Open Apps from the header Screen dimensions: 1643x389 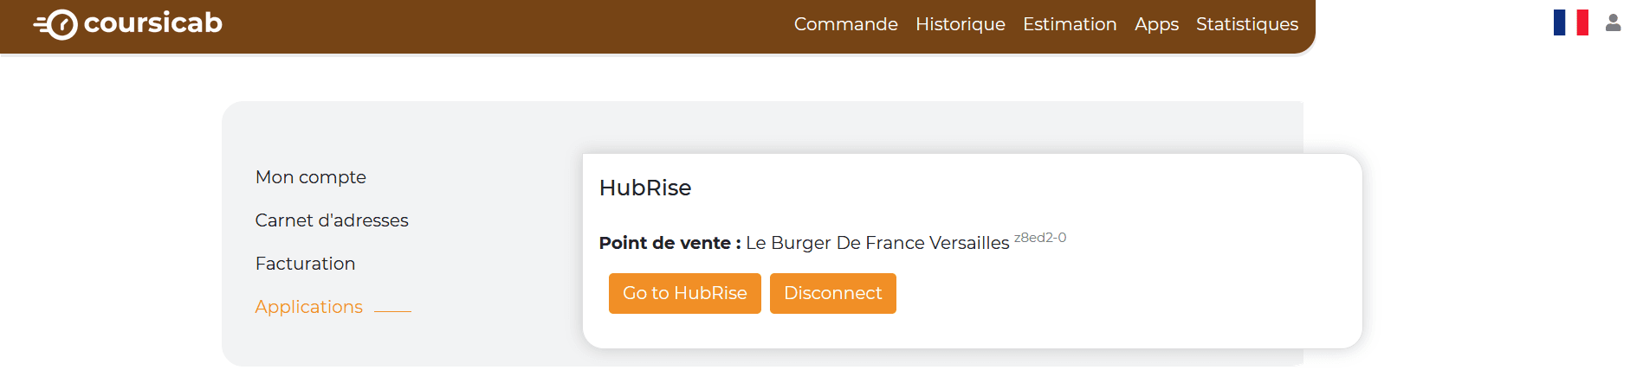click(x=1156, y=24)
